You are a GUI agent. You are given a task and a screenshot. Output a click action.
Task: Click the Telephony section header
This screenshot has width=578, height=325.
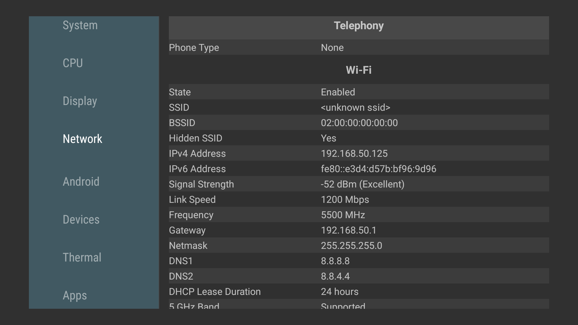(359, 26)
